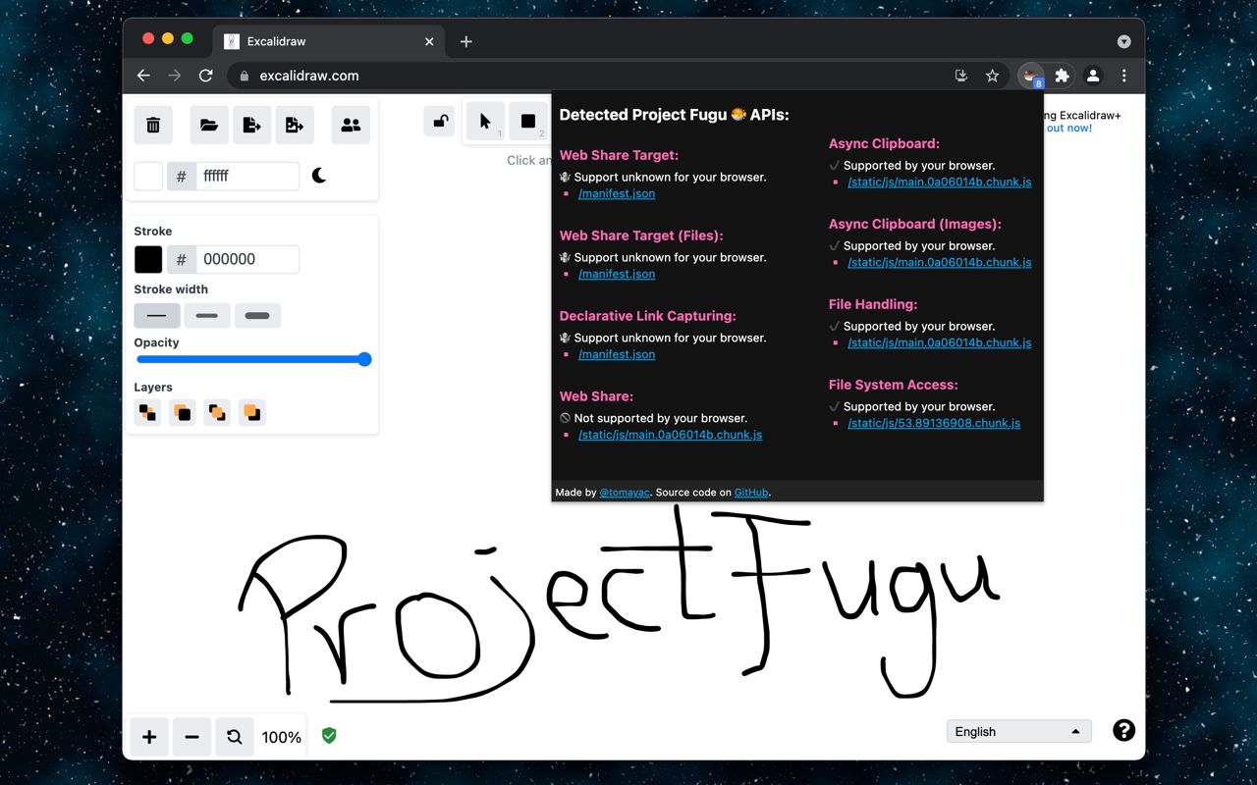Export the canvas as an image
This screenshot has height=785, width=1257.
295,125
